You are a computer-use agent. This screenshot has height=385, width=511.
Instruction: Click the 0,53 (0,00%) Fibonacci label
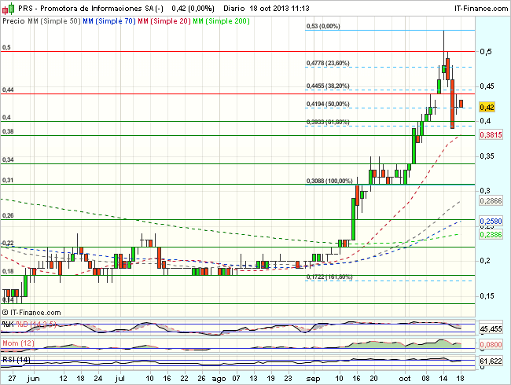click(x=323, y=26)
